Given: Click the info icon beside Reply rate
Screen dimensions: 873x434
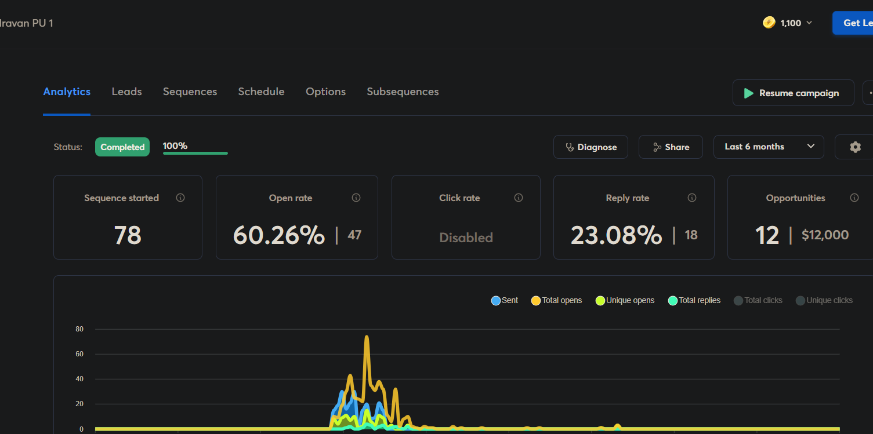Looking at the screenshot, I should click(x=692, y=198).
